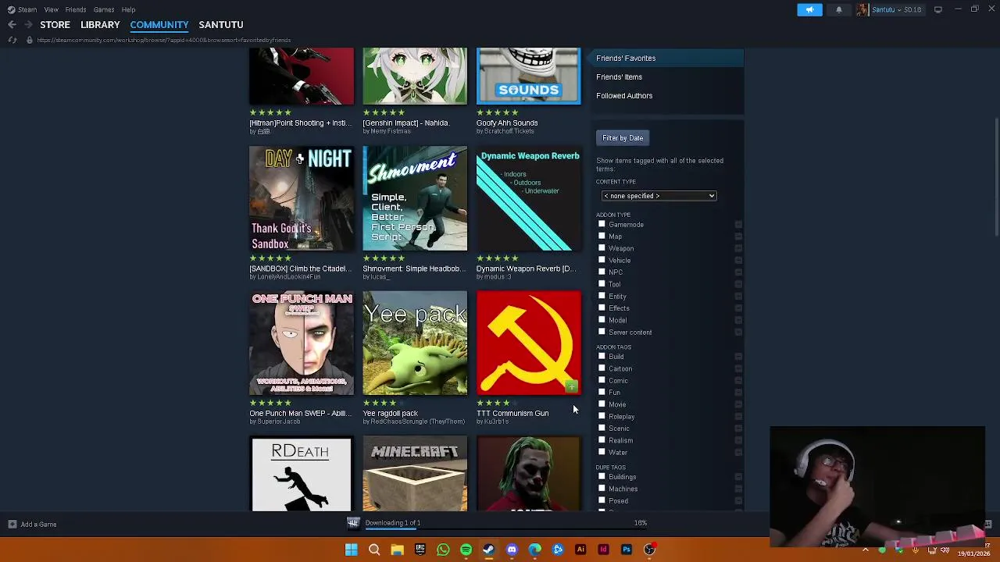
Task: Switch to the LIBRARY tab
Action: tap(100, 25)
